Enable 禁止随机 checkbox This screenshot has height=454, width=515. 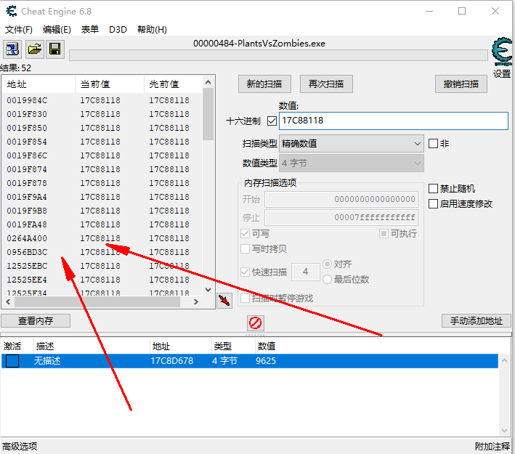pos(433,189)
